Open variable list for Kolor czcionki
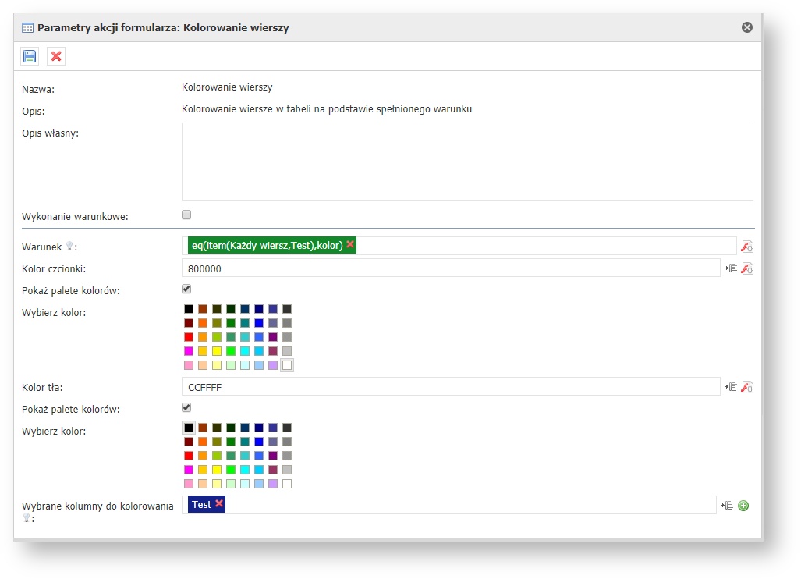Image resolution: width=801 pixels, height=579 pixels. (x=731, y=268)
